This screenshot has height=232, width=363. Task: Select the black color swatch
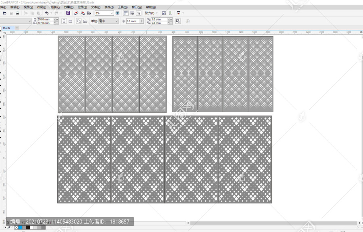(x=28, y=228)
